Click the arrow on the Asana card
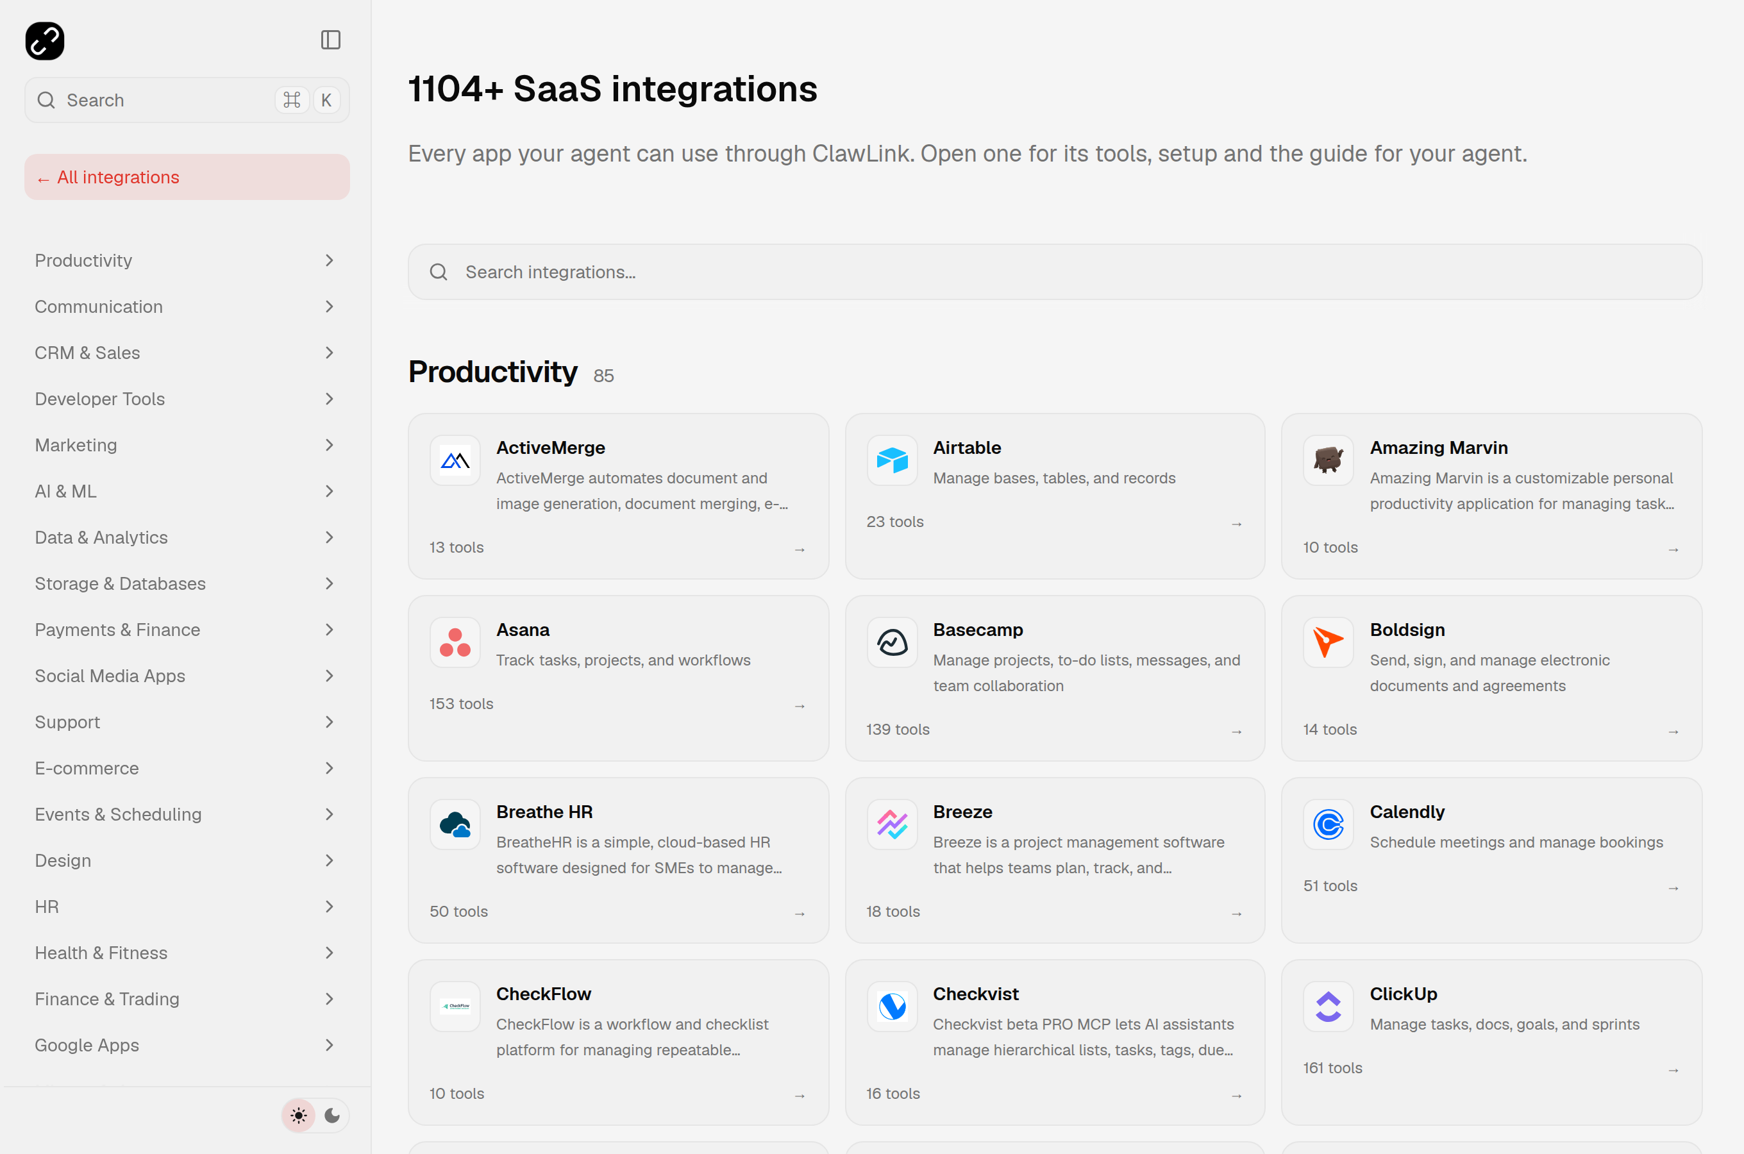 [x=800, y=706]
